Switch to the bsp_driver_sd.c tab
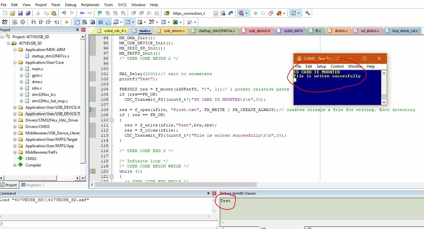Screen dimensions: 424x229 click(x=402, y=31)
